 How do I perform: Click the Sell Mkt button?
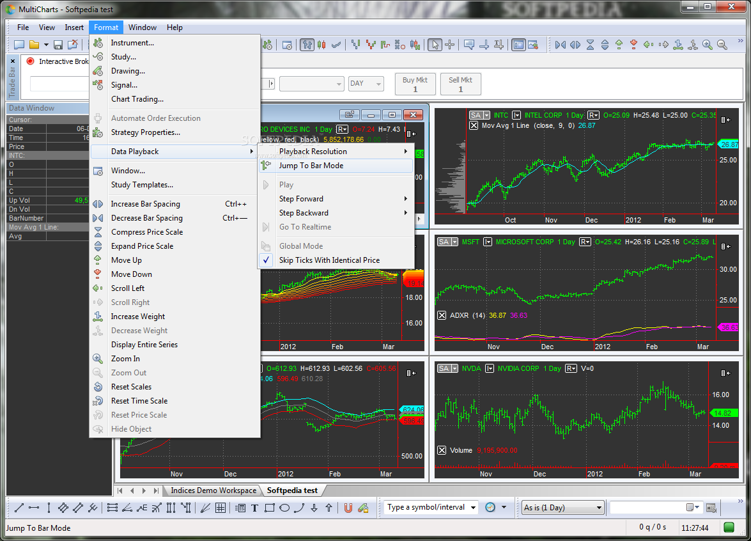(460, 84)
